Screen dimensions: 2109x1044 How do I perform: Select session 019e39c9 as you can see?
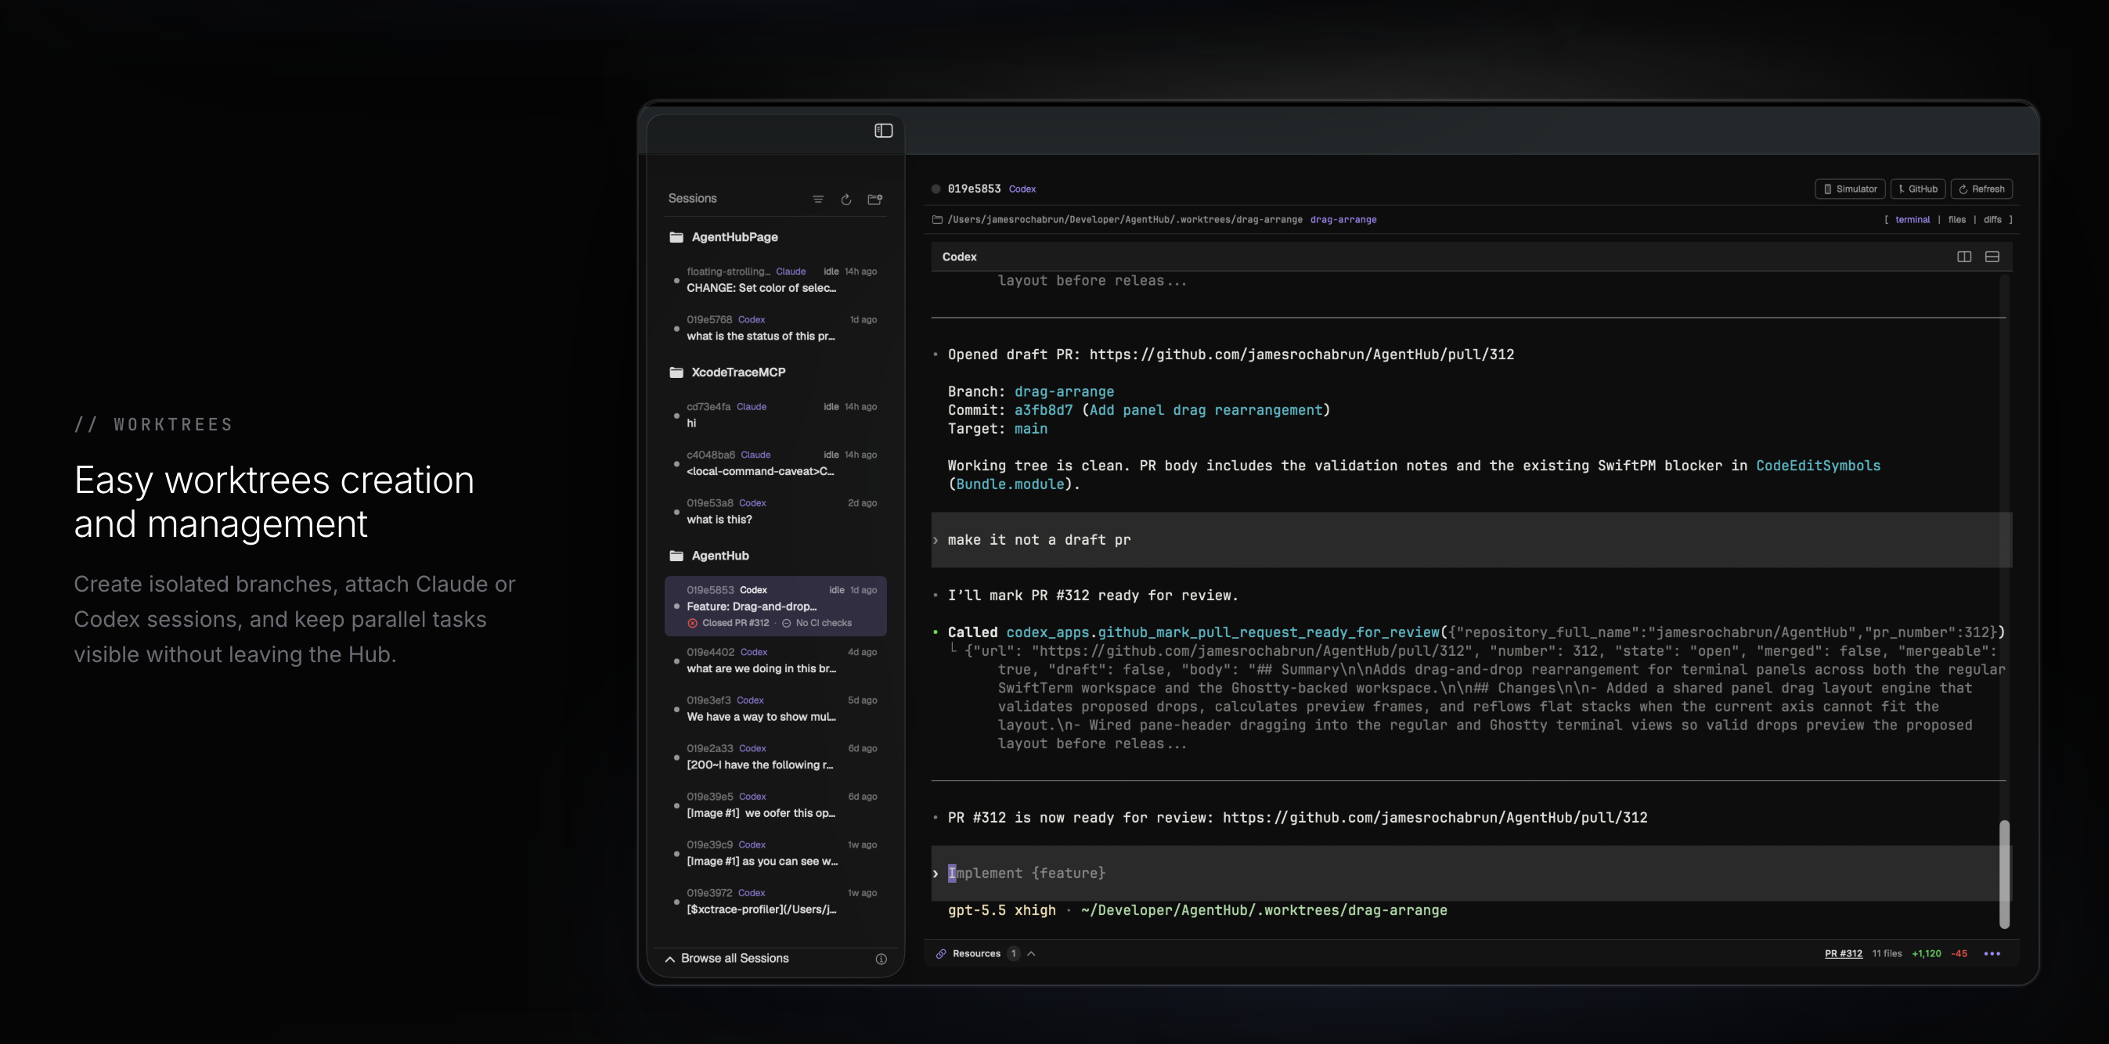coord(775,853)
